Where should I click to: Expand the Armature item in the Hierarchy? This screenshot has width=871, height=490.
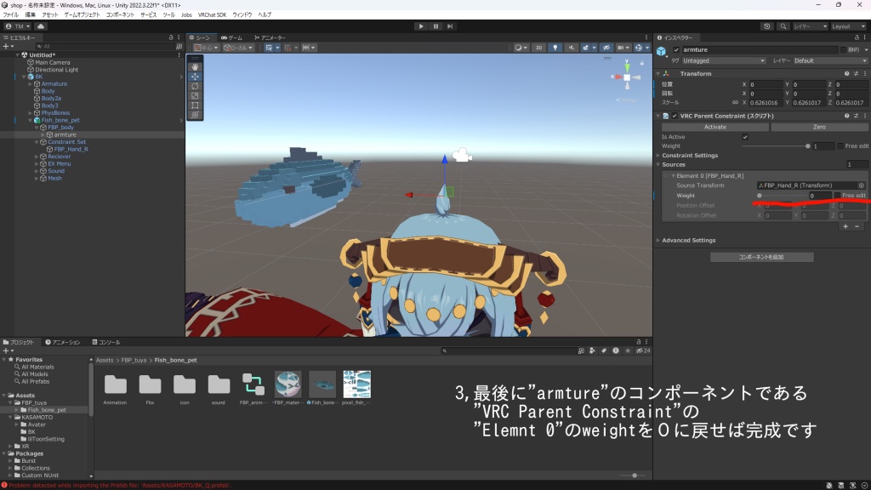tap(30, 83)
